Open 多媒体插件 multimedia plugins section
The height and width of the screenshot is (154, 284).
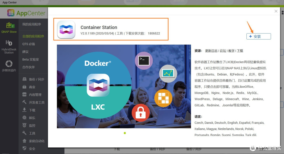[9, 66]
